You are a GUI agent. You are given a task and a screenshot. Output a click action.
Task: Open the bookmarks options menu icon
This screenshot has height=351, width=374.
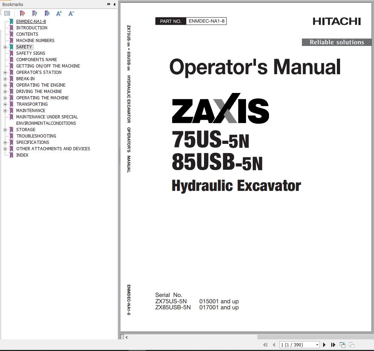(x=7, y=13)
